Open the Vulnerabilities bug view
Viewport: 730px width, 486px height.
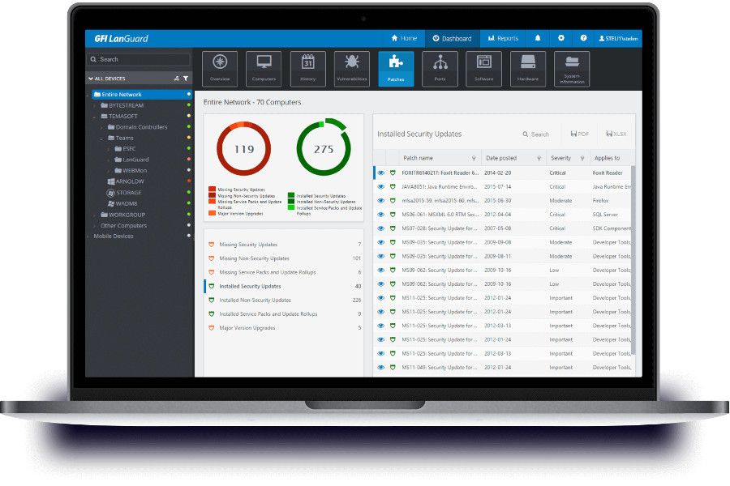tap(352, 69)
